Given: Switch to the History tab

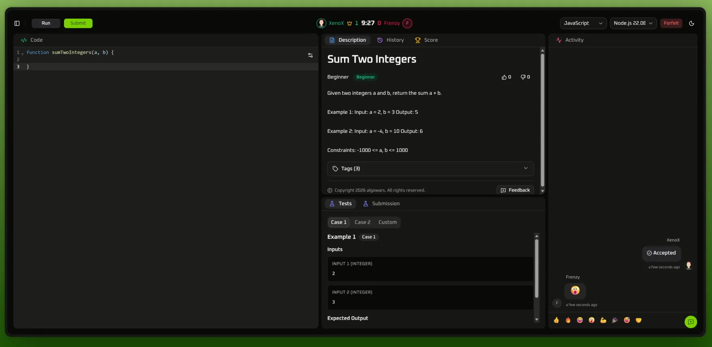Looking at the screenshot, I should [390, 40].
